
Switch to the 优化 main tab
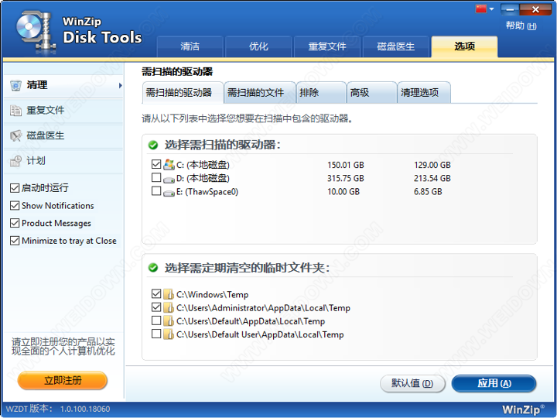pyautogui.click(x=258, y=46)
